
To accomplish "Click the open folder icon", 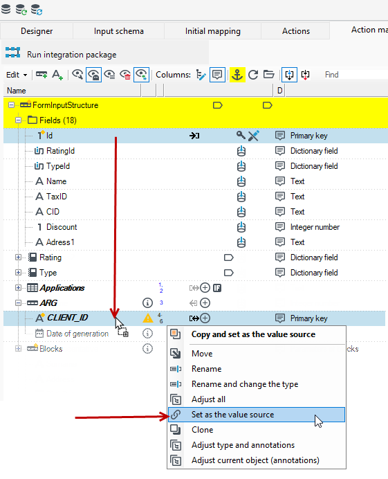I will click(x=269, y=75).
